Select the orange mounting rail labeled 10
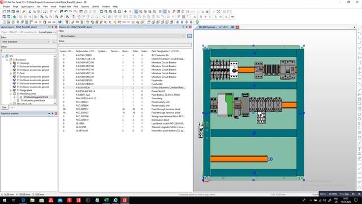This screenshot has height=204, width=362. pos(239,159)
